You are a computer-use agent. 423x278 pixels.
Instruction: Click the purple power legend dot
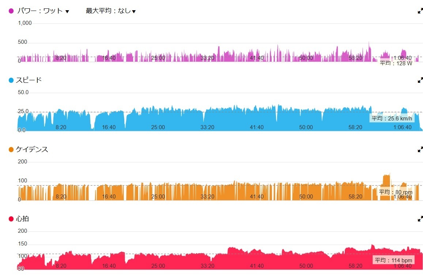[11, 11]
